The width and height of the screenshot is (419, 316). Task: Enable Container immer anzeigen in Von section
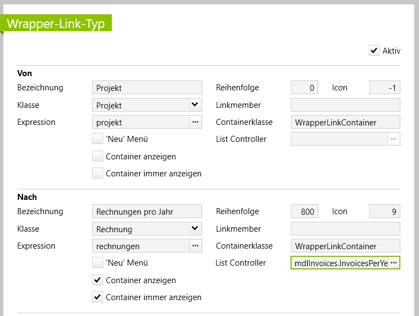97,174
